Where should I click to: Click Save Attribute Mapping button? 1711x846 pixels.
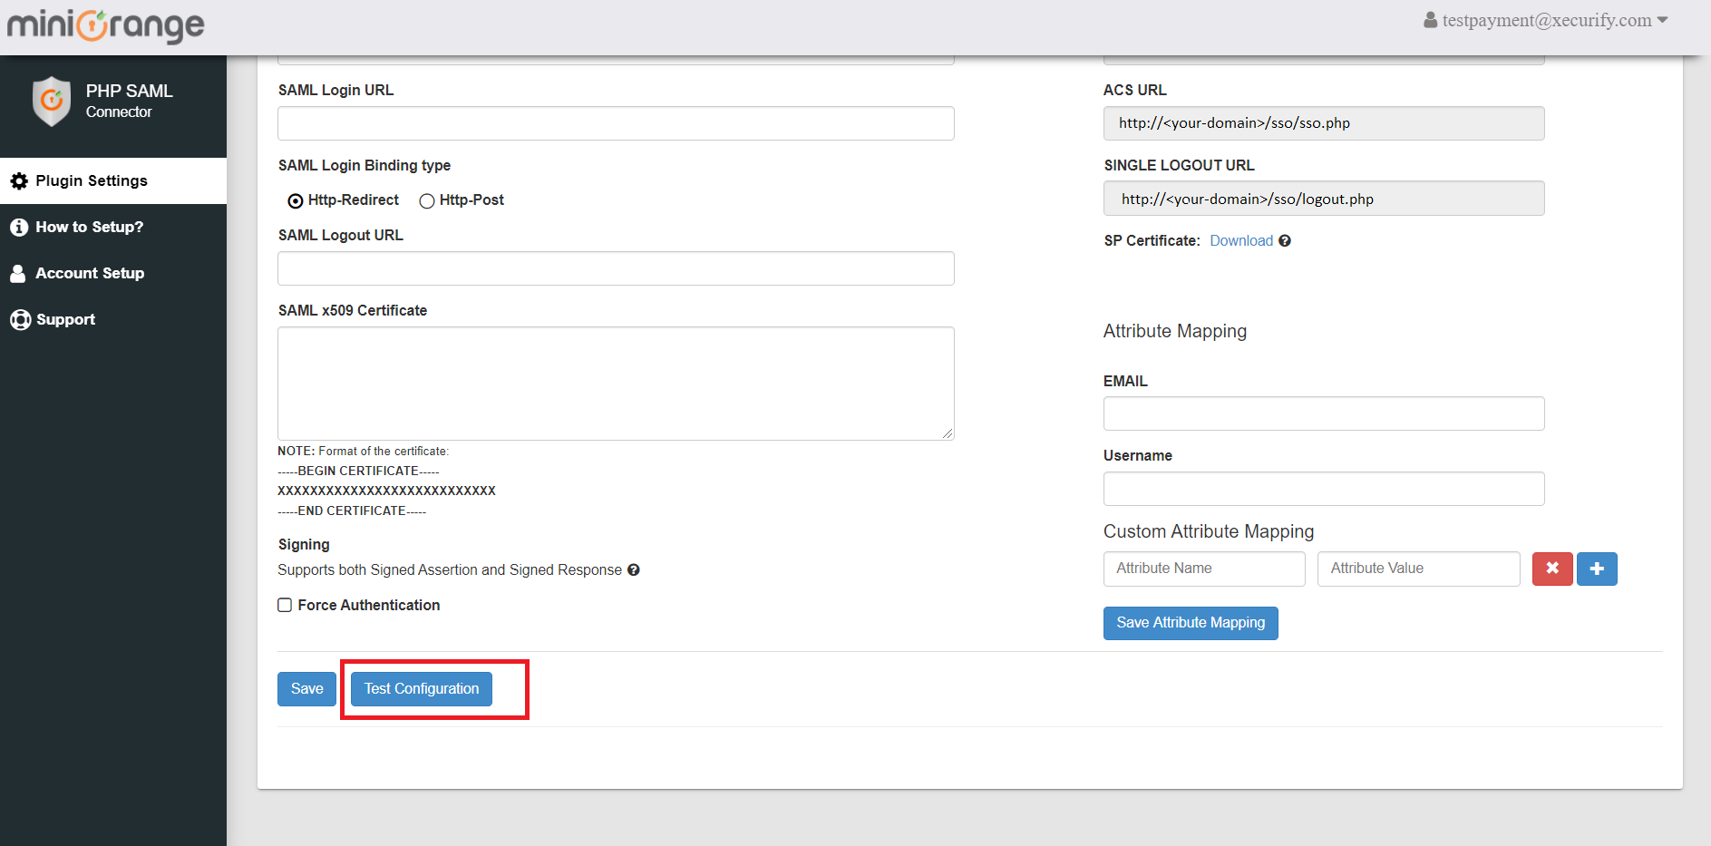coord(1191,623)
